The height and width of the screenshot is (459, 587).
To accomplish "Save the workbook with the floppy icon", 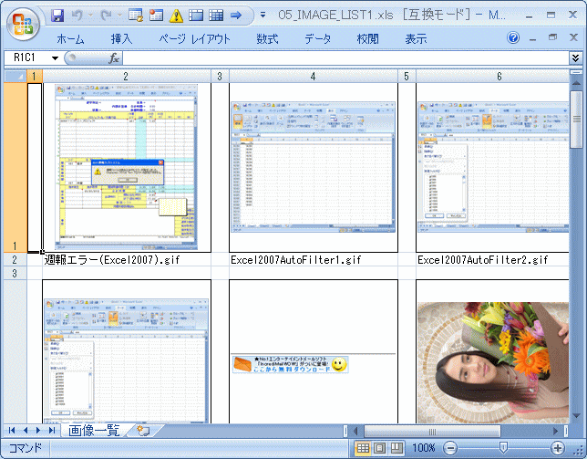I will [x=57, y=16].
